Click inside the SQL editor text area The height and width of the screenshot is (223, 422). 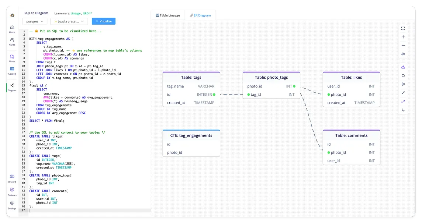pos(85,110)
